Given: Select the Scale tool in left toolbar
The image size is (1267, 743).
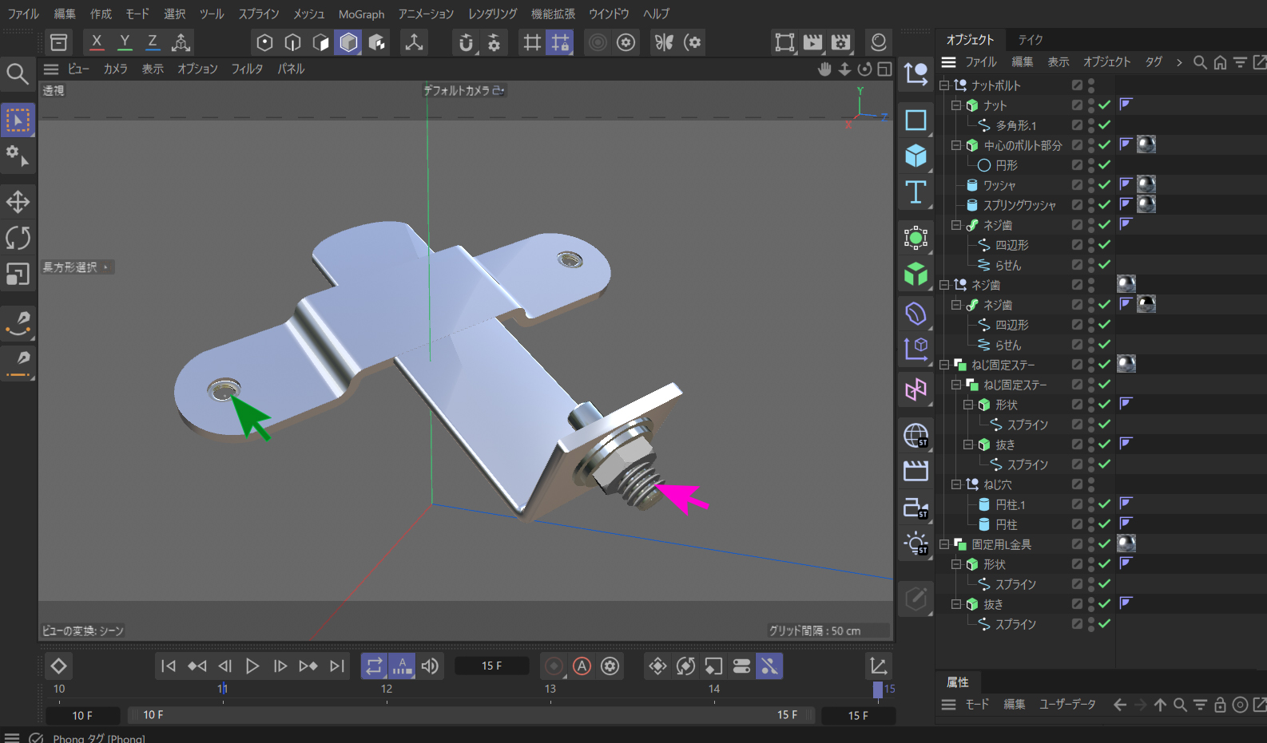Looking at the screenshot, I should point(18,274).
